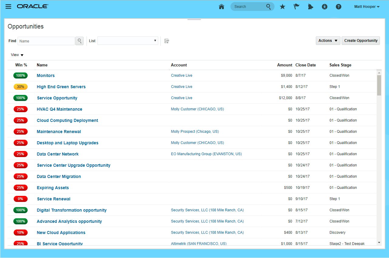
Task: Open Data Center Migration opportunity
Action: 59,176
